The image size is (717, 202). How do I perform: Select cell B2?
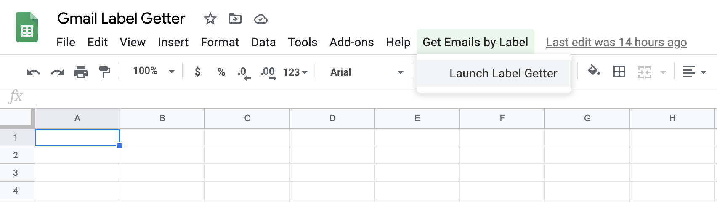pos(162,155)
